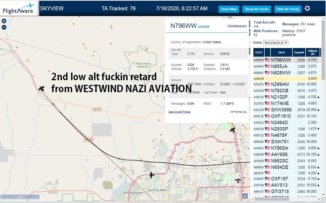
Task: Click the 38,000 altitude cell
Action: pos(313,141)
